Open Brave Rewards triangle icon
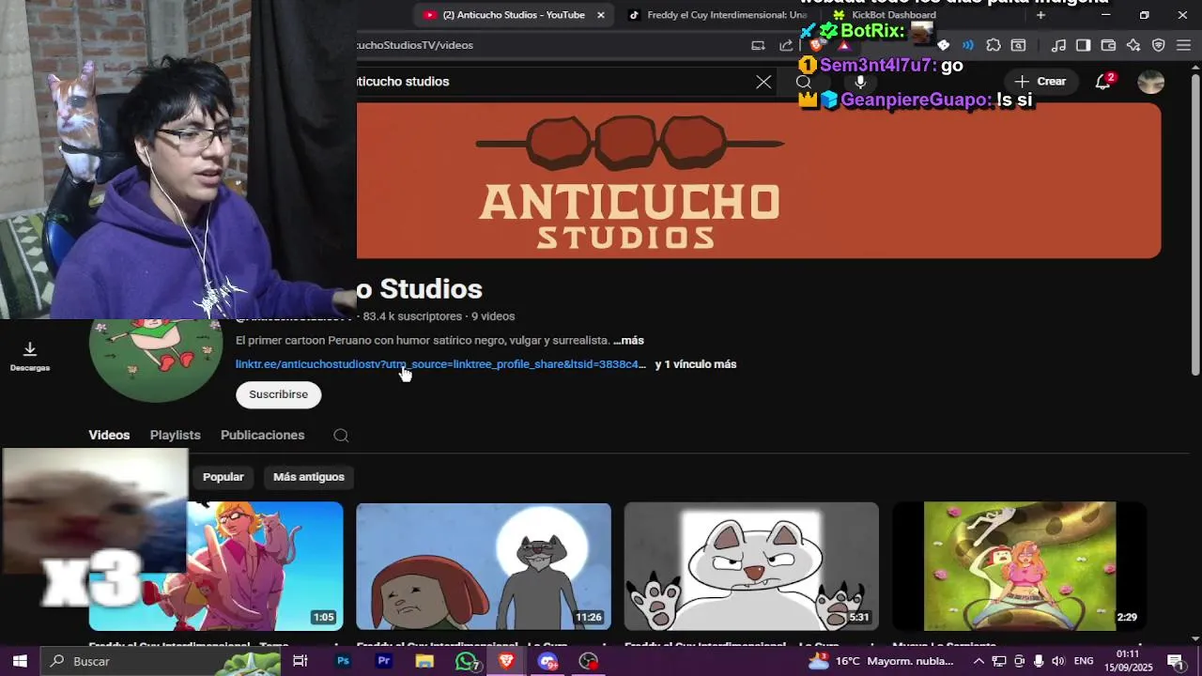The image size is (1202, 676). click(x=843, y=45)
